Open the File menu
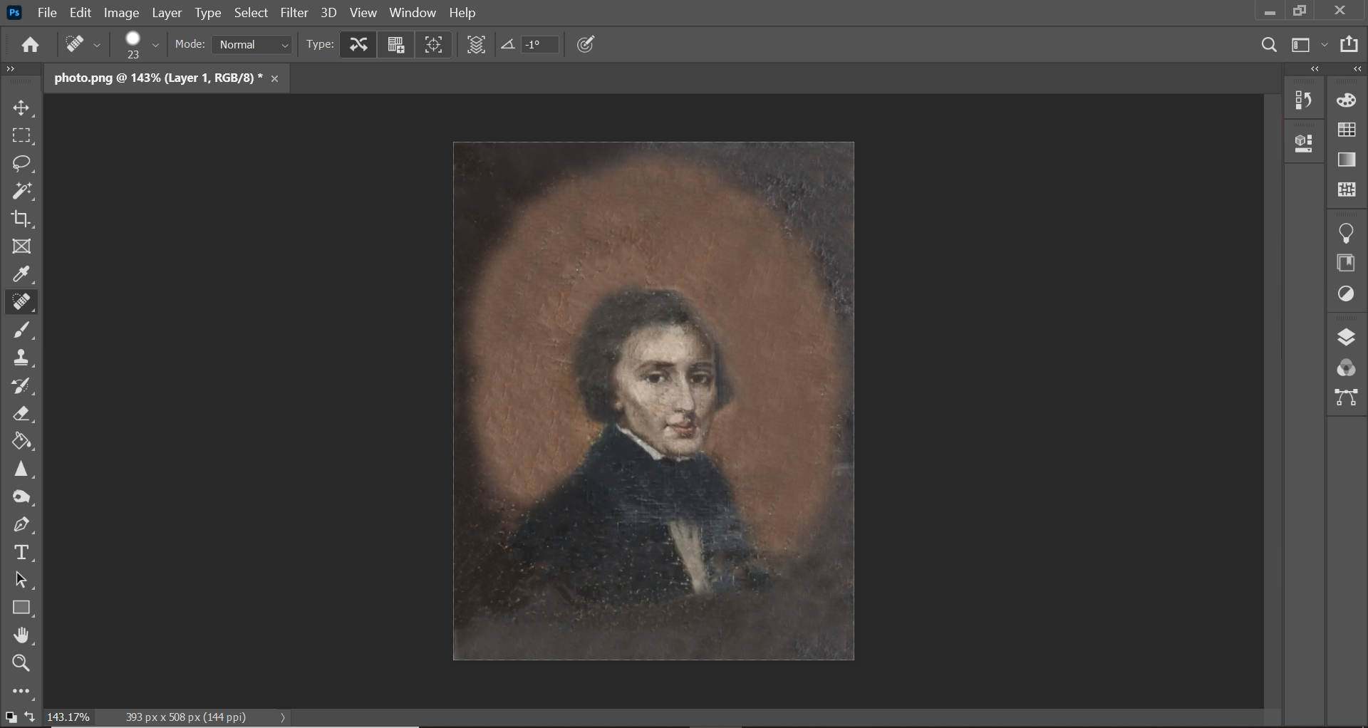Viewport: 1368px width, 728px height. point(47,13)
